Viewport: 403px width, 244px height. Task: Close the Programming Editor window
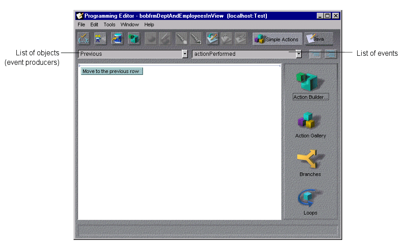point(336,16)
